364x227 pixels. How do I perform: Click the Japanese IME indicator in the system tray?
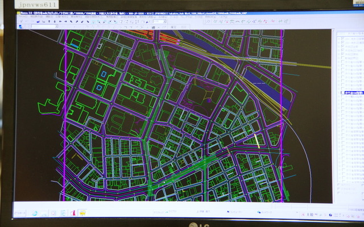click(x=312, y=215)
